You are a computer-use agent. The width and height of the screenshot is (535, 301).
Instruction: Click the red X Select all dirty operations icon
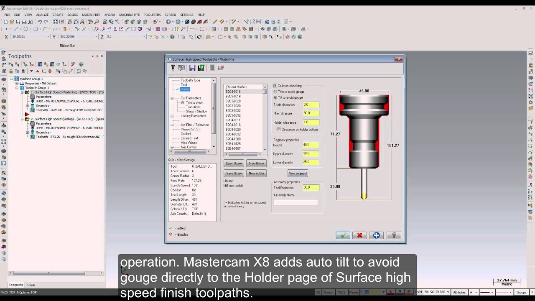[x=17, y=64]
